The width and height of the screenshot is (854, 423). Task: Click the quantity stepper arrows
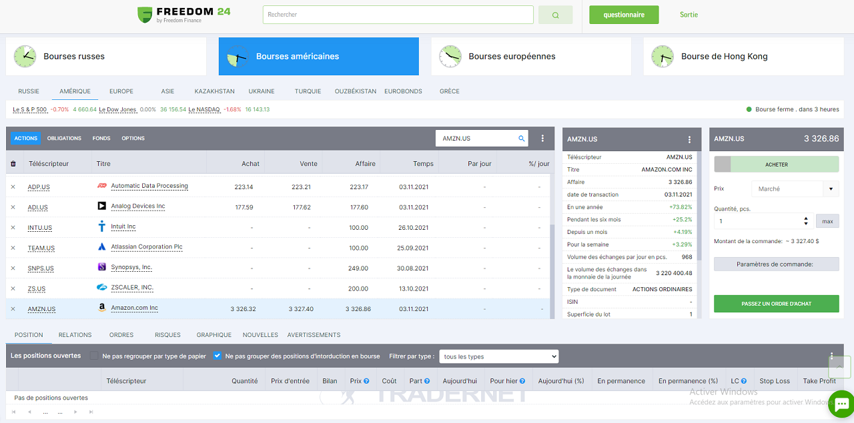(806, 220)
